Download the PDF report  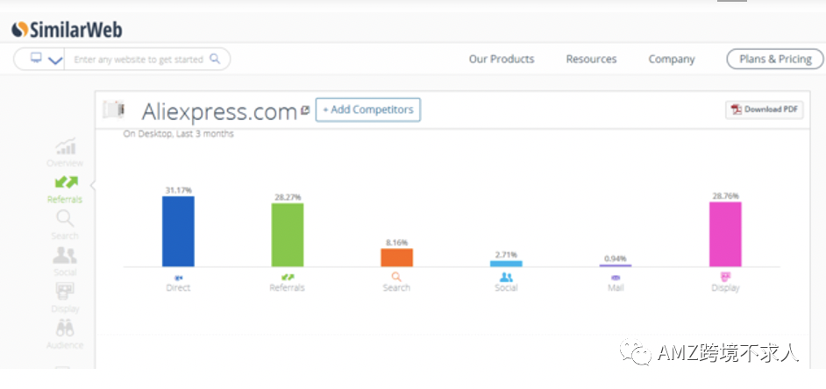(x=765, y=110)
